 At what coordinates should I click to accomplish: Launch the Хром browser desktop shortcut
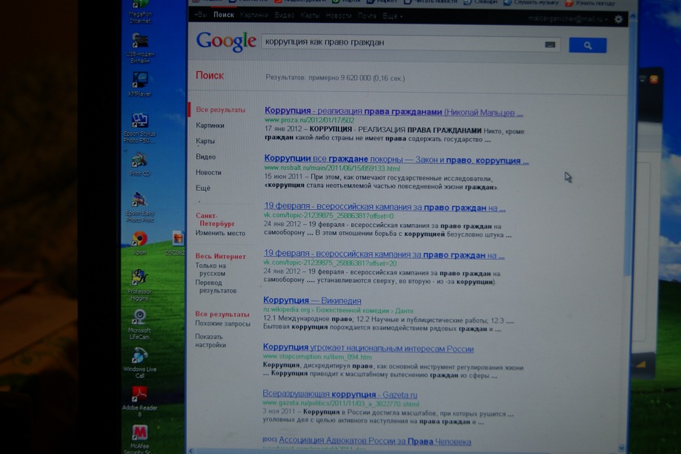[140, 243]
